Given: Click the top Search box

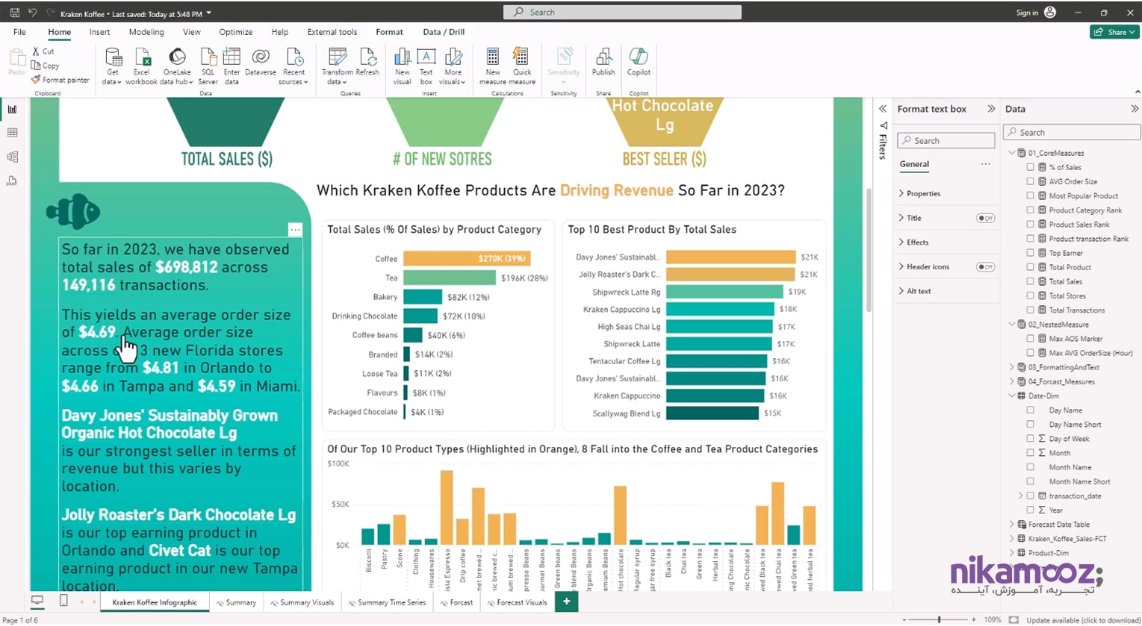Looking at the screenshot, I should click(622, 12).
